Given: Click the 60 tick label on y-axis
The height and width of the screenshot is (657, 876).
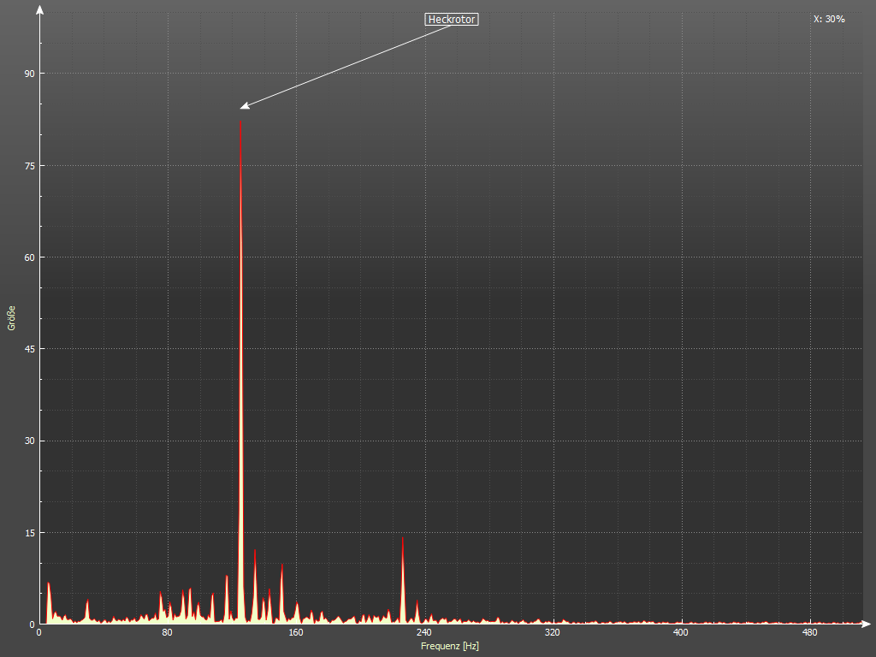Looking at the screenshot, I should coord(29,257).
